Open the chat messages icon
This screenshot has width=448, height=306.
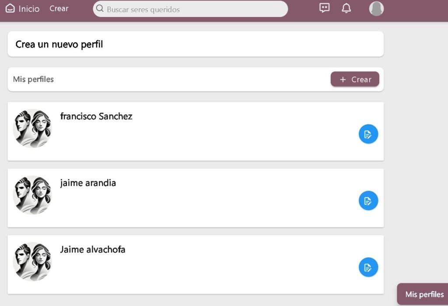point(324,8)
